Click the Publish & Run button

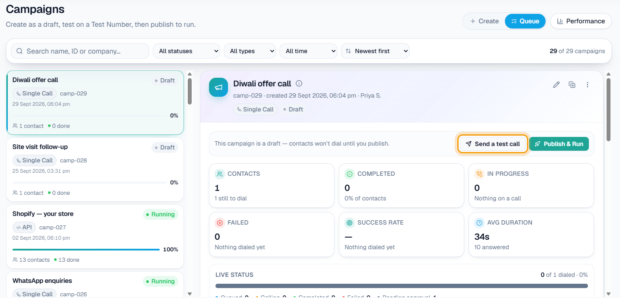(x=559, y=144)
